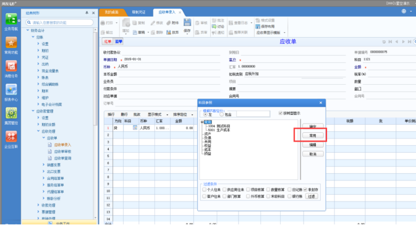Expand the 凭证 tree node
416x225 pixels.
(x=38, y=57)
